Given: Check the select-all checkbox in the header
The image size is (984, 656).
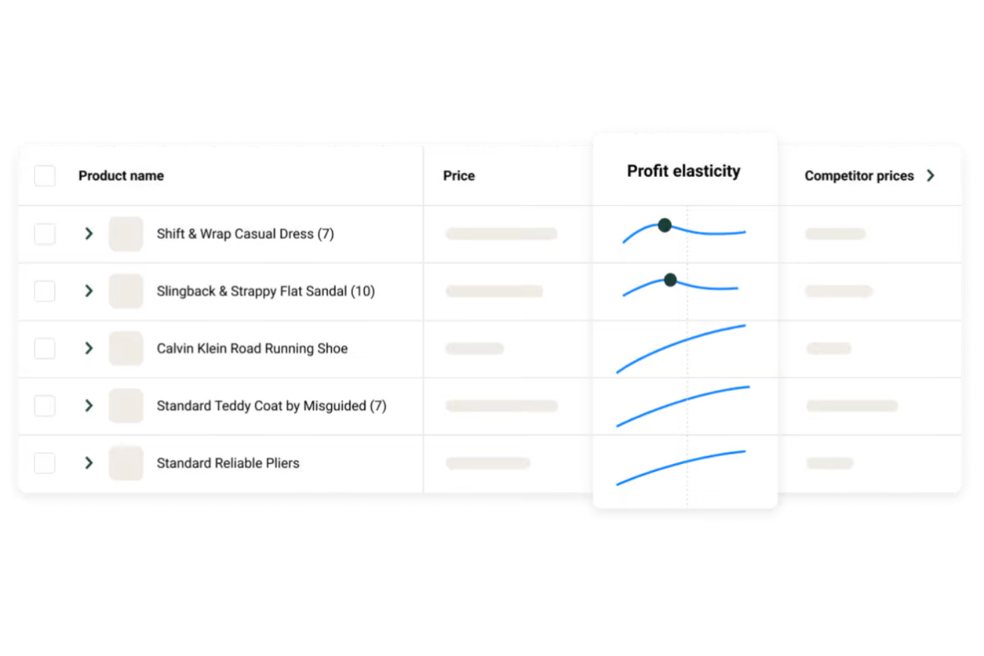Looking at the screenshot, I should pyautogui.click(x=44, y=175).
